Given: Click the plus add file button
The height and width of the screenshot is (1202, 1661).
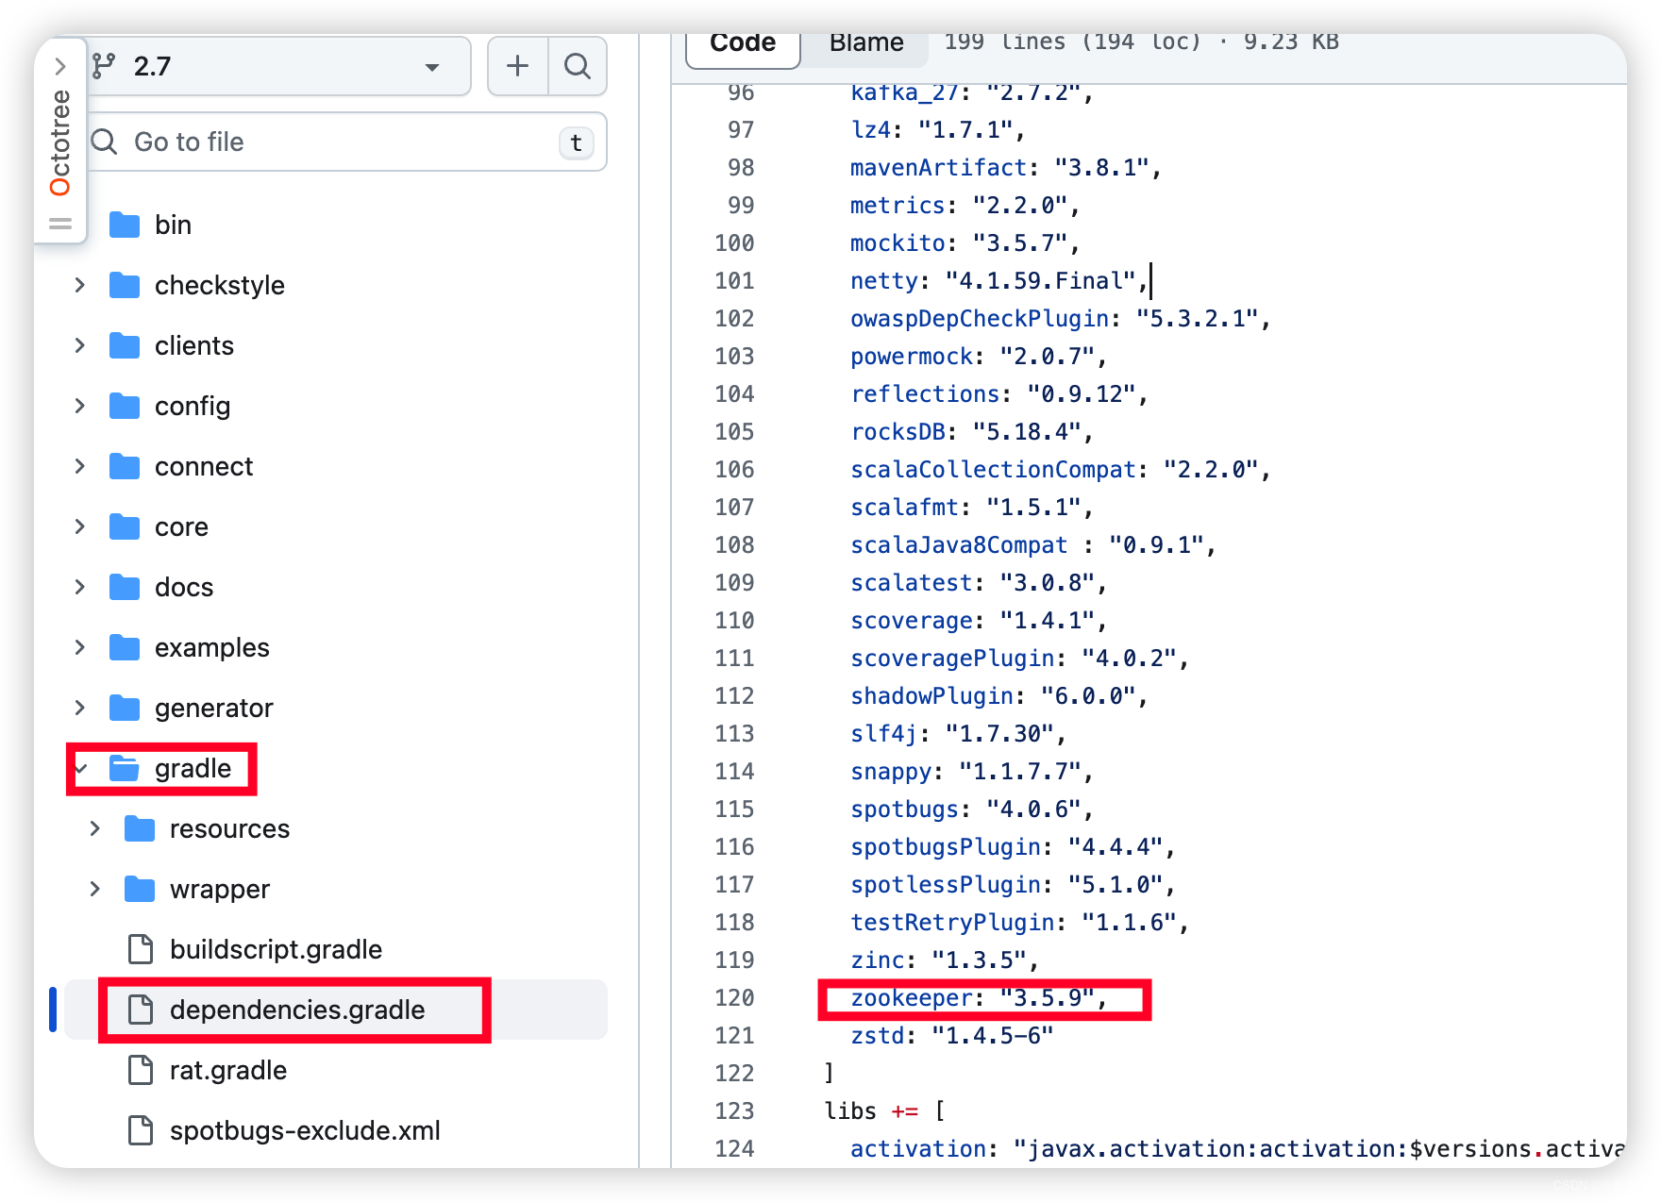Looking at the screenshot, I should [x=517, y=66].
